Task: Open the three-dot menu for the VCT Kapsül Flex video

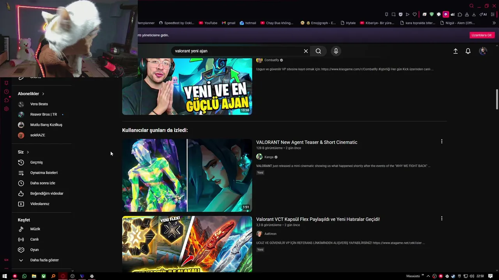Action: [x=442, y=219]
